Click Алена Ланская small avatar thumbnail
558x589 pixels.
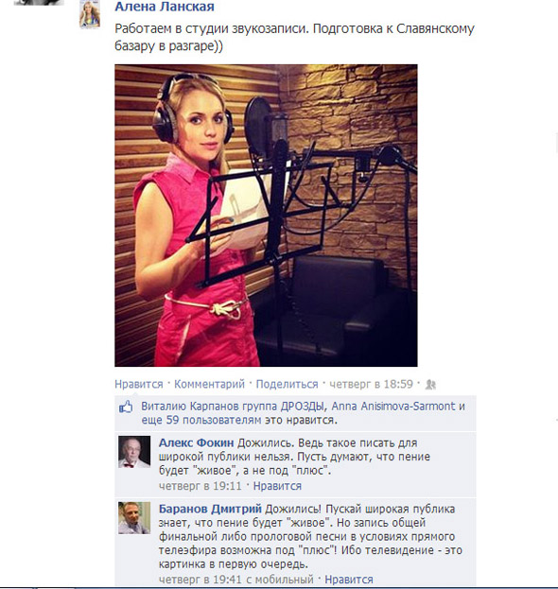pyautogui.click(x=90, y=14)
